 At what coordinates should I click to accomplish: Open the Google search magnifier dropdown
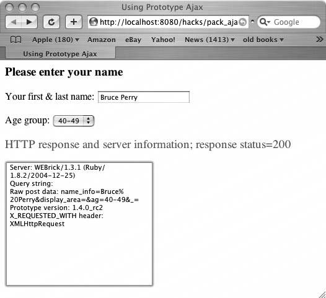265,22
